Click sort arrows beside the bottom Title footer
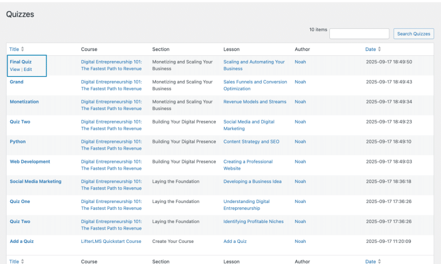The image size is (441, 264). pos(23,262)
